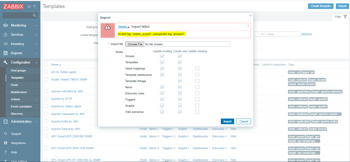Remove the tag filter via Remove link
The image size is (350, 162).
[x=307, y=34]
